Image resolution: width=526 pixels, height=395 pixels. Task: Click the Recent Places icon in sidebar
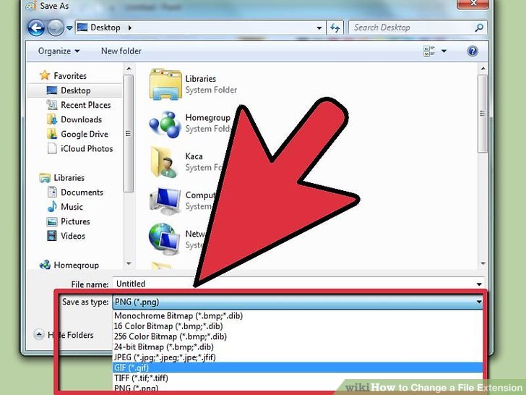(52, 105)
